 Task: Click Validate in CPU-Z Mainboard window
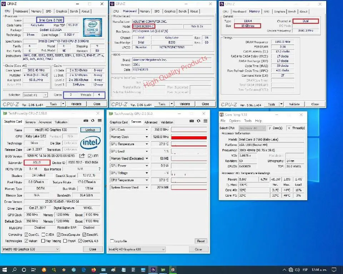click(x=185, y=104)
